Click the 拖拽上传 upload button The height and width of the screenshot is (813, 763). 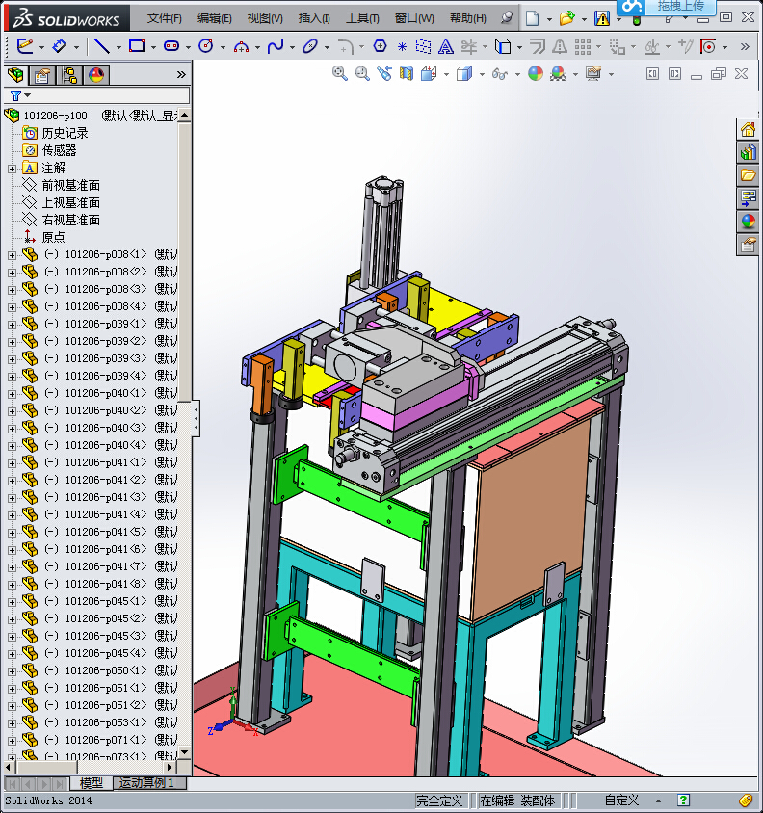[680, 6]
